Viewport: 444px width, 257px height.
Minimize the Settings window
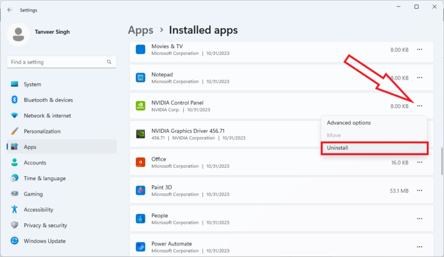398,7
